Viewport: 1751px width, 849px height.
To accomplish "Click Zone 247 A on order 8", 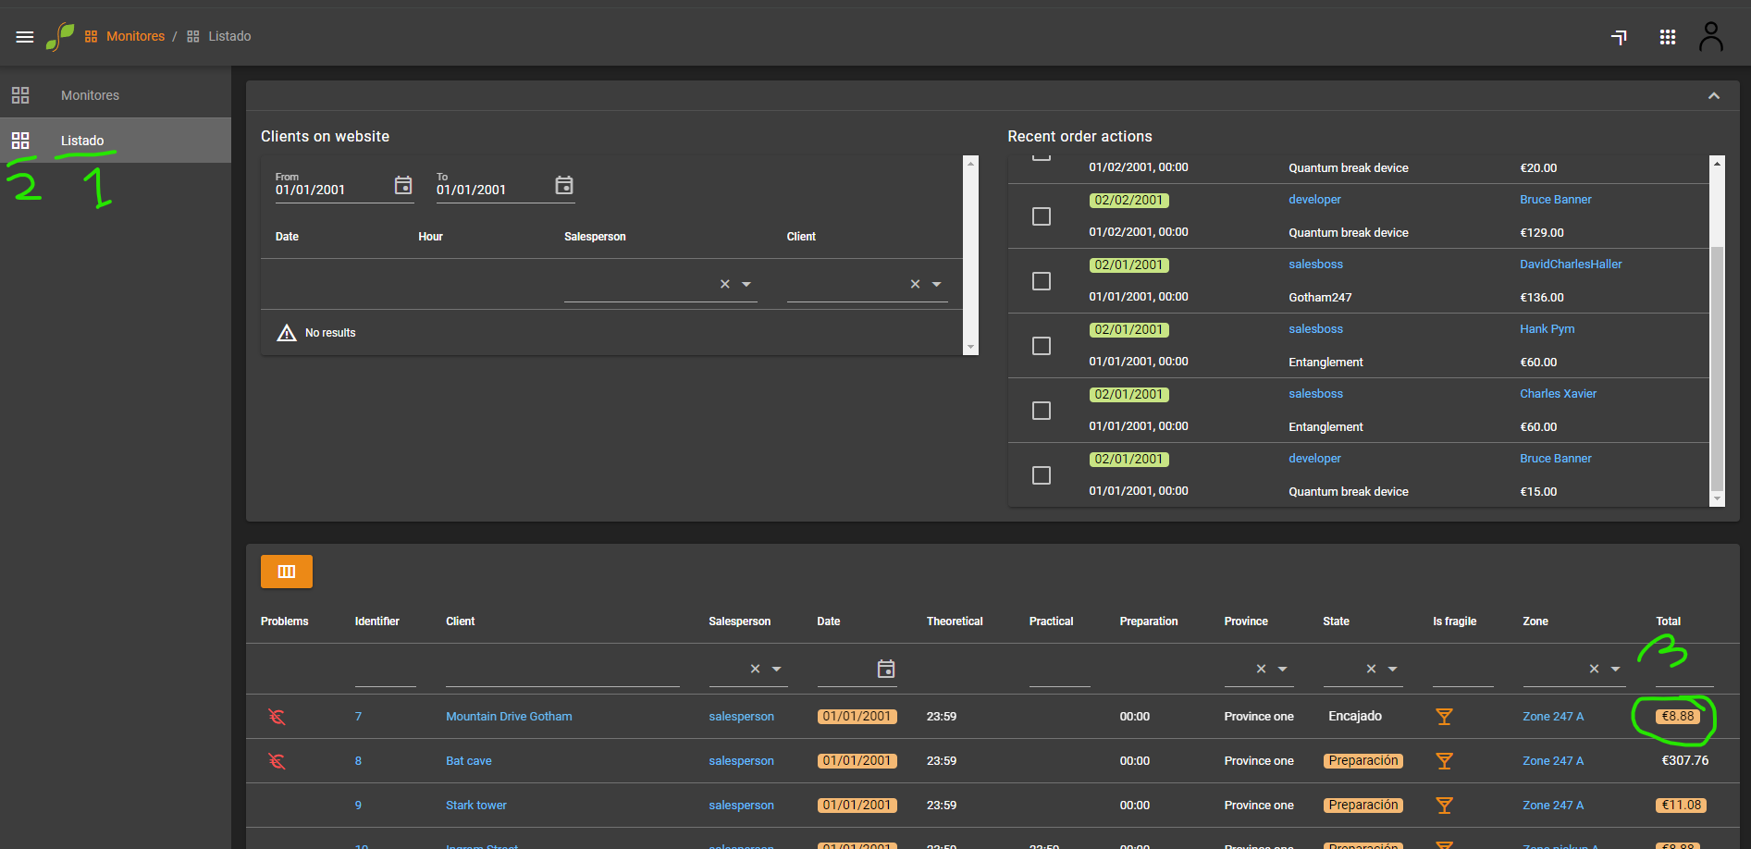I will click(1553, 761).
